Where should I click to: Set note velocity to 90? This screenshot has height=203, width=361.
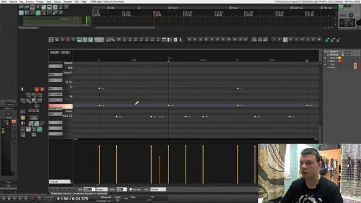pyautogui.click(x=223, y=39)
